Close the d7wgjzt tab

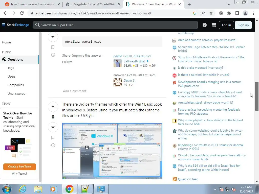(119, 4)
